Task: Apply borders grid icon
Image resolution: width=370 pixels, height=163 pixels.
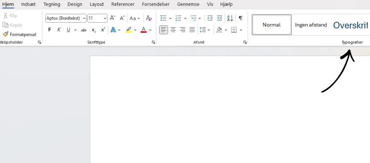Action: pos(234,30)
